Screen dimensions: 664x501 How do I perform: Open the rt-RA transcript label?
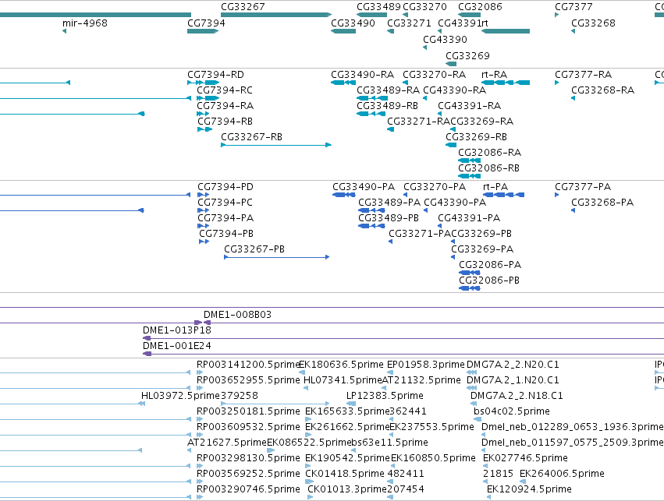click(x=495, y=75)
